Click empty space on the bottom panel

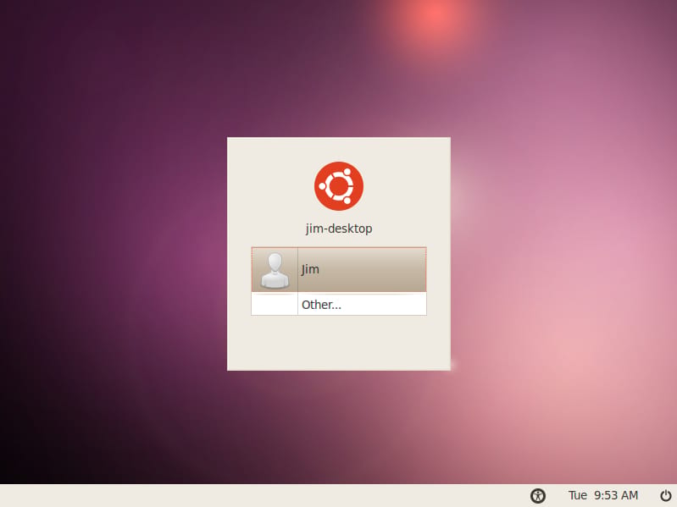[259, 496]
